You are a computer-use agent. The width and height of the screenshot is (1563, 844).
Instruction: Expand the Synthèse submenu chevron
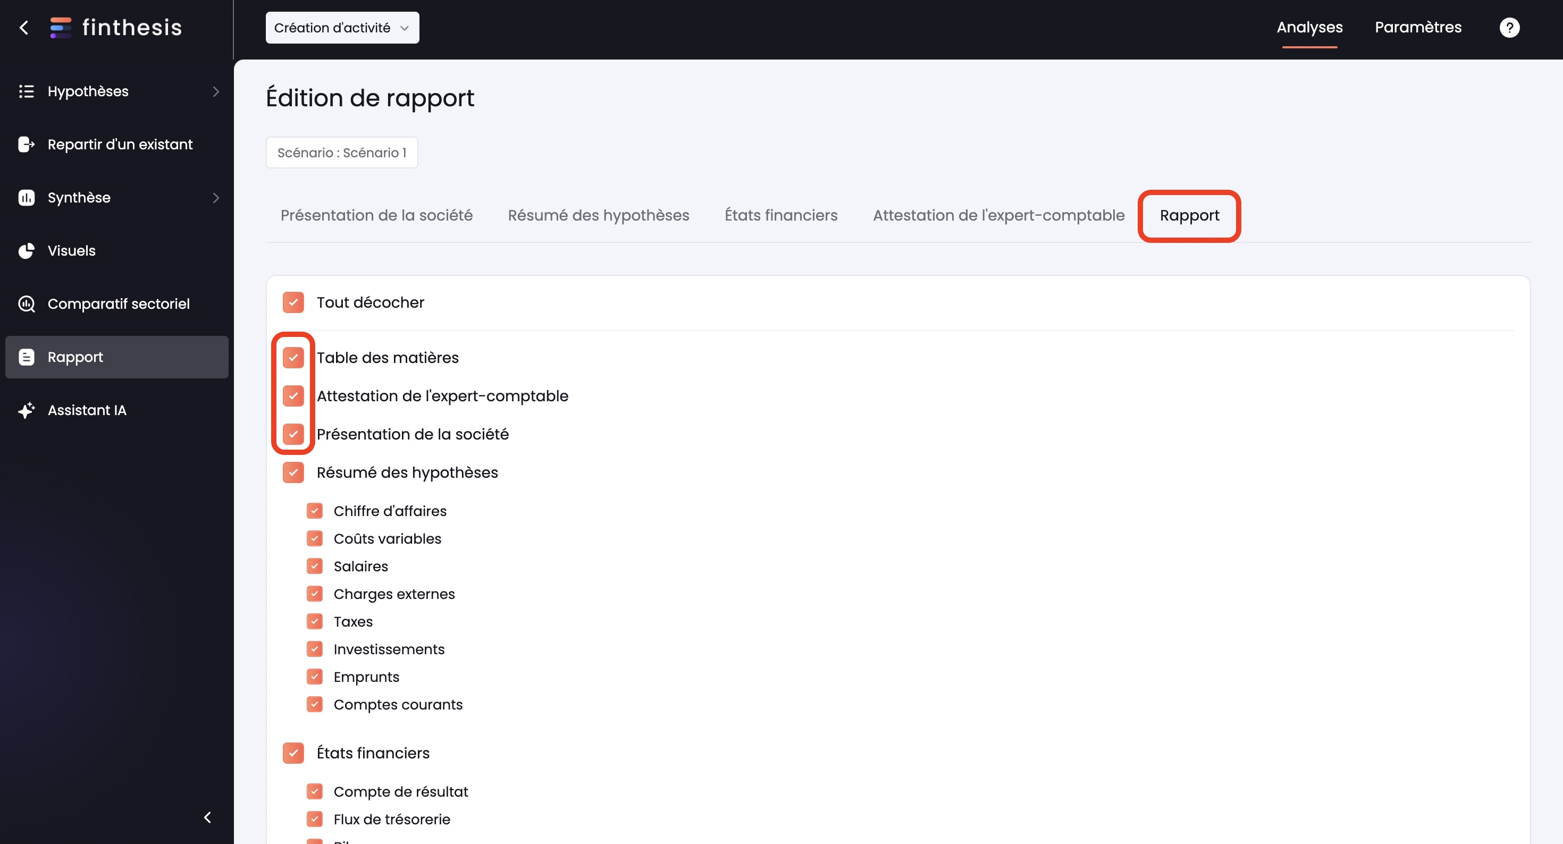click(x=216, y=198)
